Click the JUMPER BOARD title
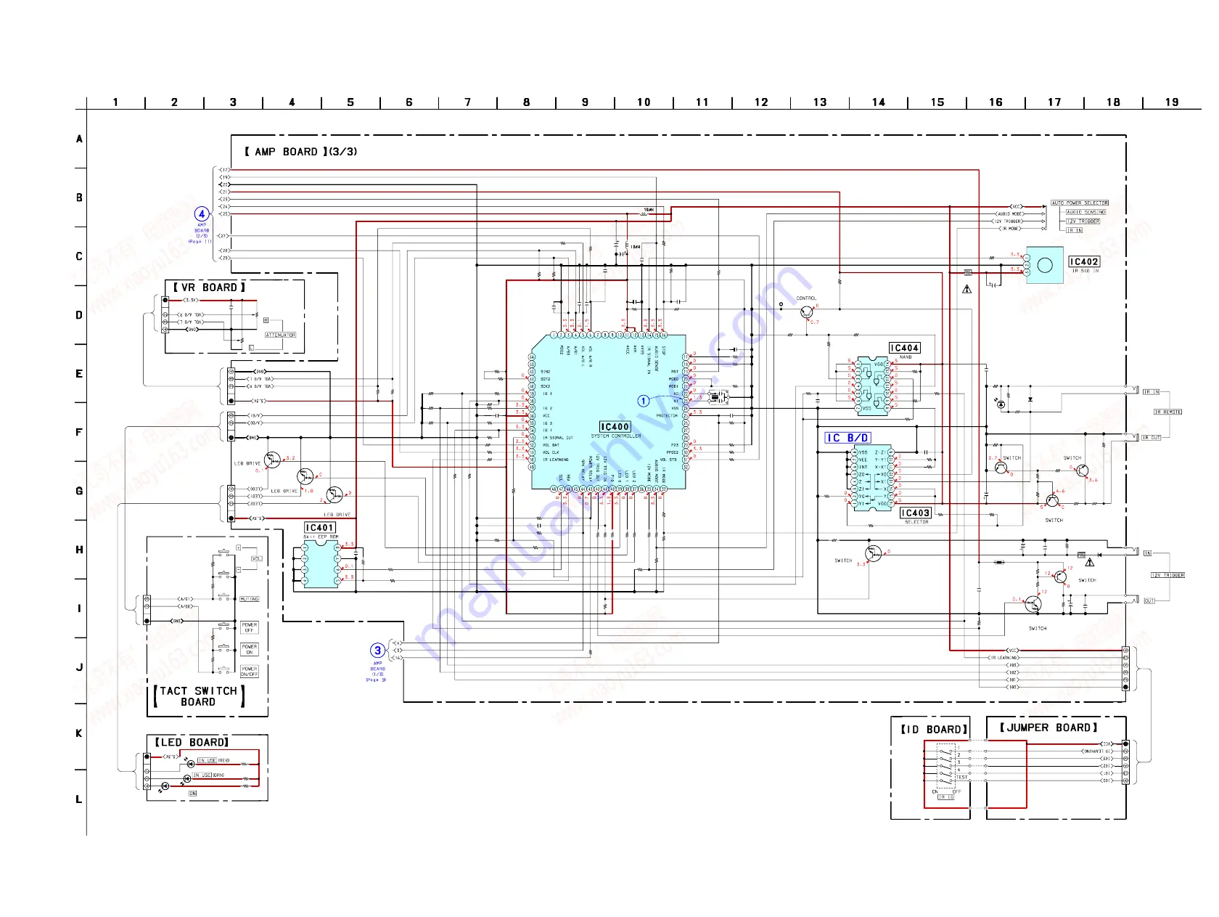This screenshot has height=917, width=1219. point(1048,728)
